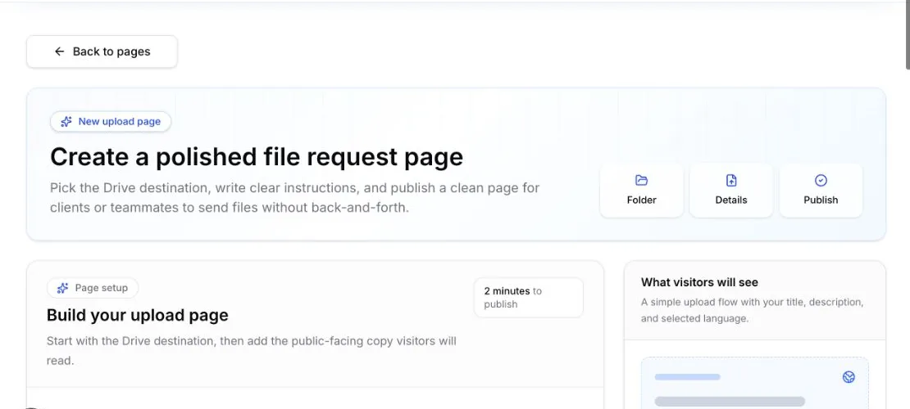Click the text starting 'Pick the Drive destination'
Image resolution: width=910 pixels, height=409 pixels.
coord(295,198)
